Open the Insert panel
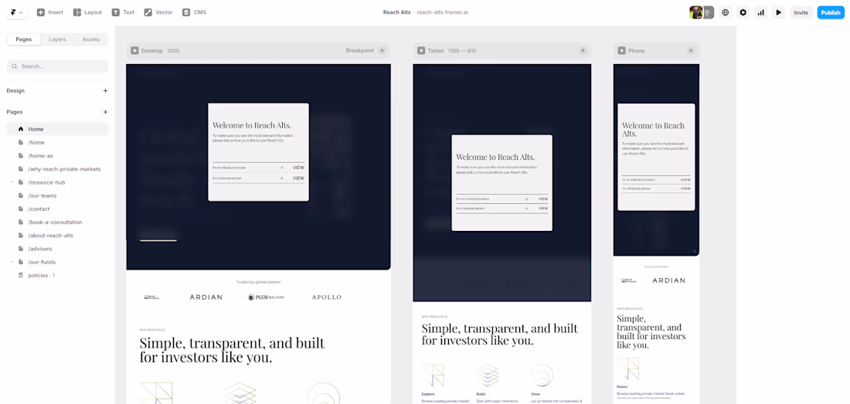 50,12
